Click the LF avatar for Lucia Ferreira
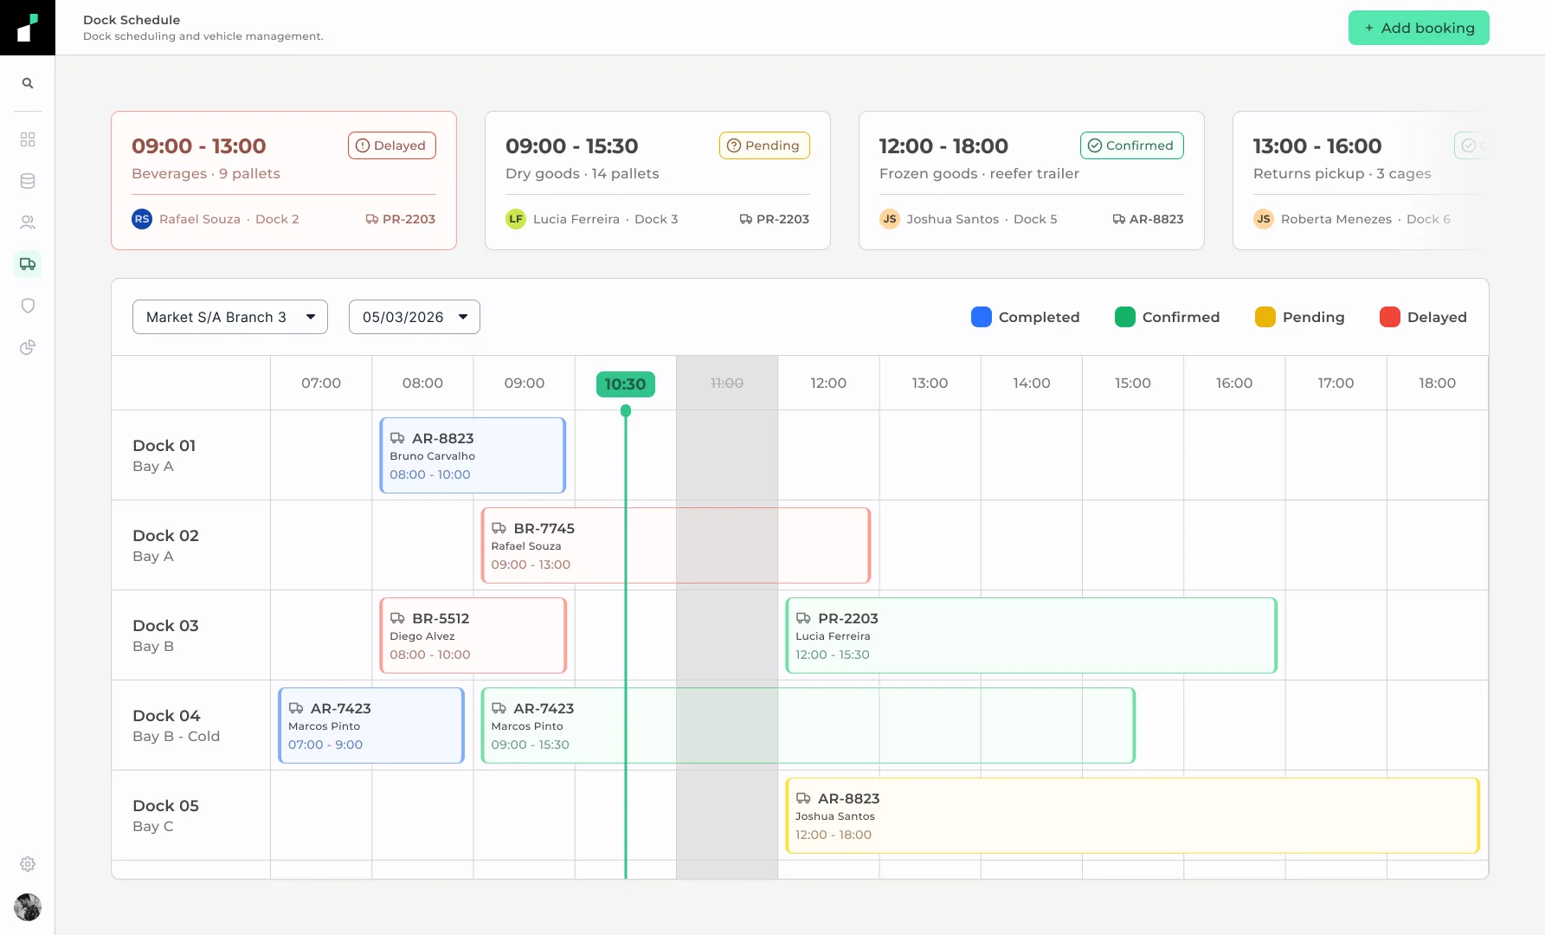 [x=516, y=219]
